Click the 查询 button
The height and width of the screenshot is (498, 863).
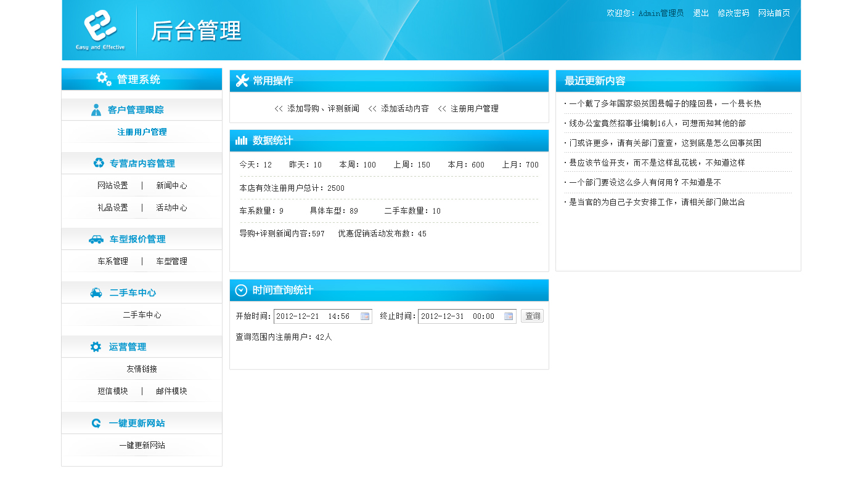533,316
